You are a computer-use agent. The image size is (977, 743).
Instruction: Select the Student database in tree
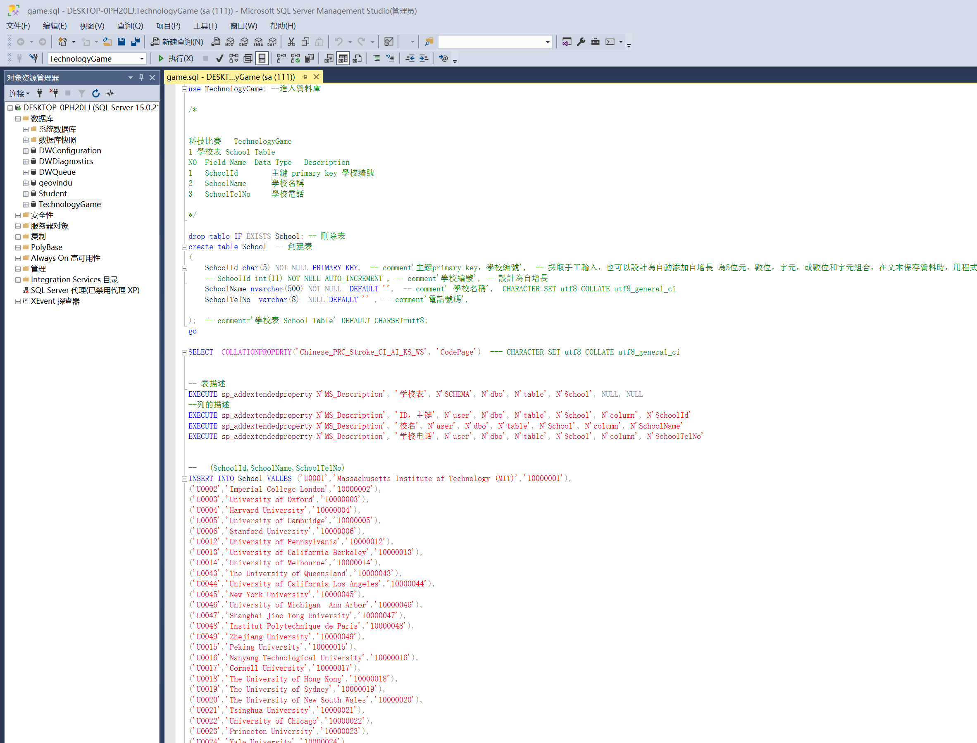pyautogui.click(x=52, y=194)
